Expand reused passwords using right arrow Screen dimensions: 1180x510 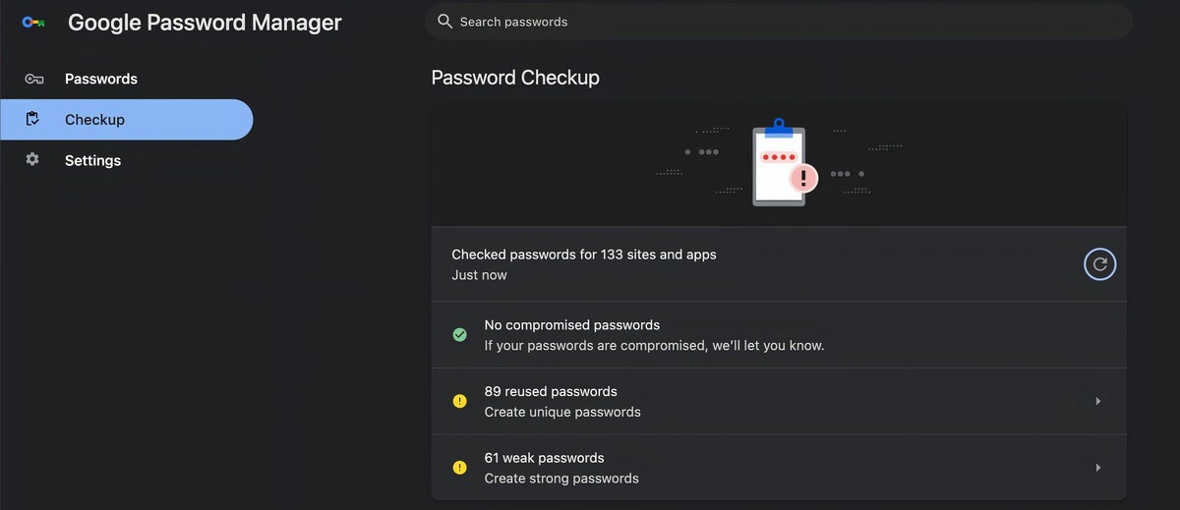[x=1097, y=401]
